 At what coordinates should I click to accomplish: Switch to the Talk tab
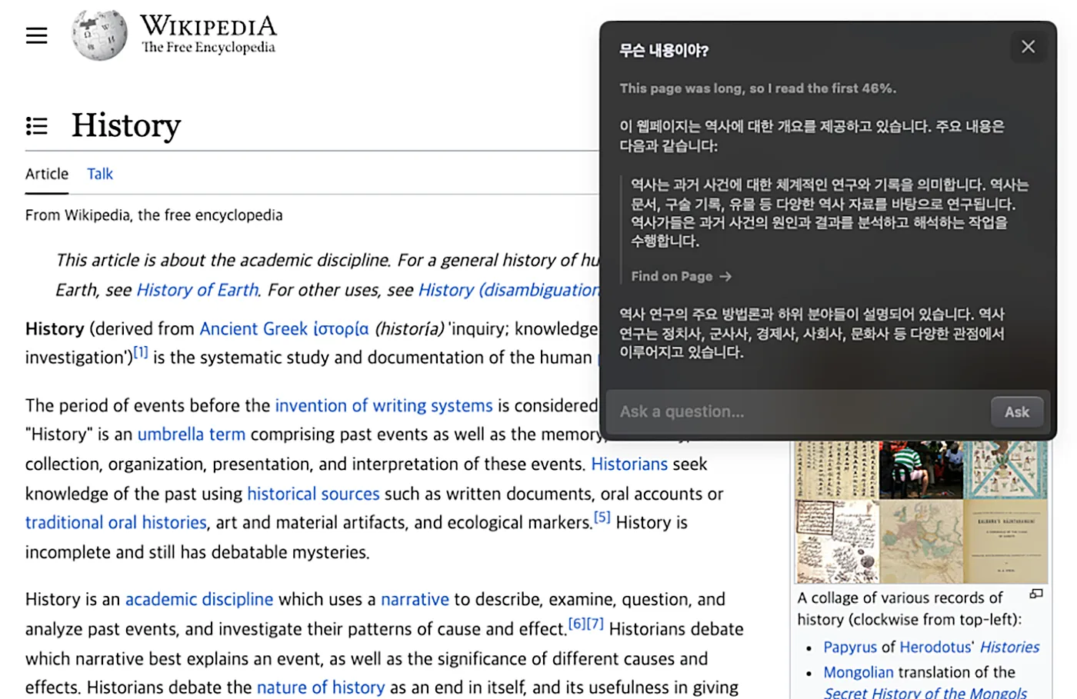(99, 174)
